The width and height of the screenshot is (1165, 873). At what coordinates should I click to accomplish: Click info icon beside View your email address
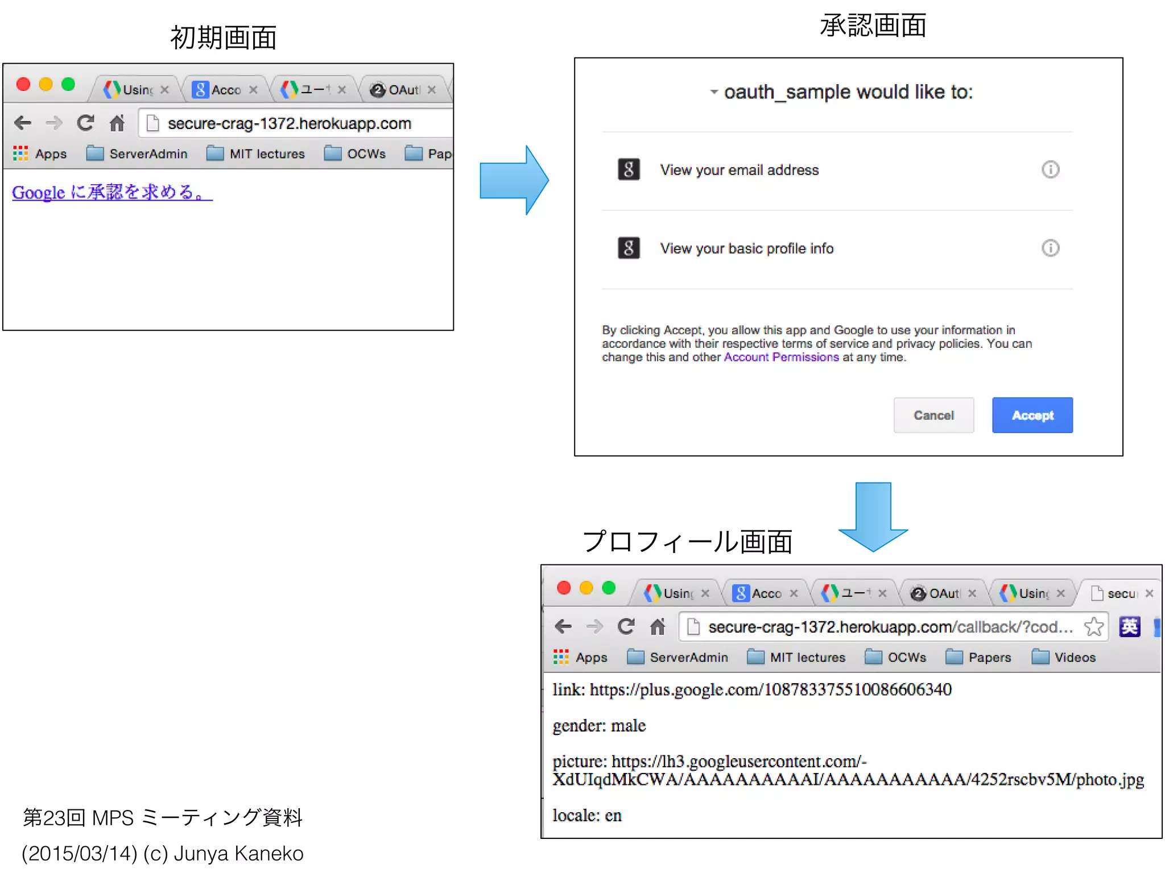pyautogui.click(x=1050, y=169)
